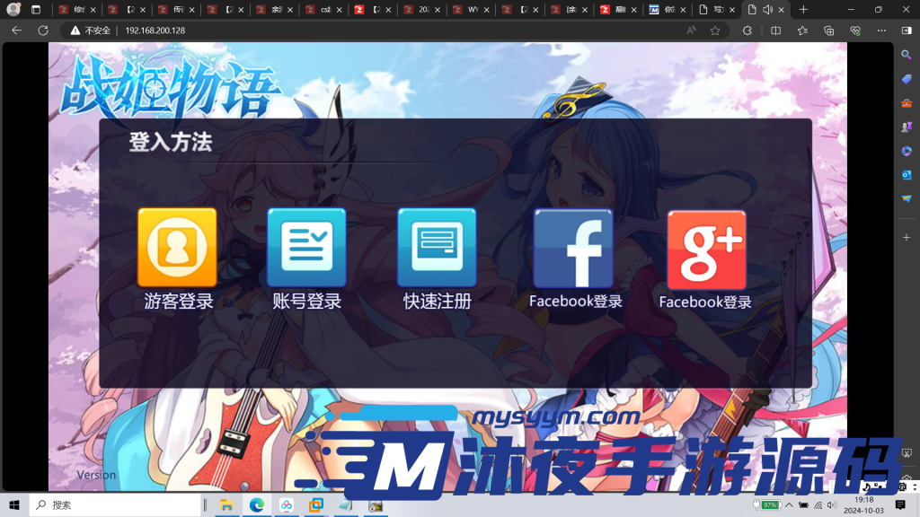Click the favorites star in the address bar
This screenshot has width=920, height=517.
(x=714, y=30)
